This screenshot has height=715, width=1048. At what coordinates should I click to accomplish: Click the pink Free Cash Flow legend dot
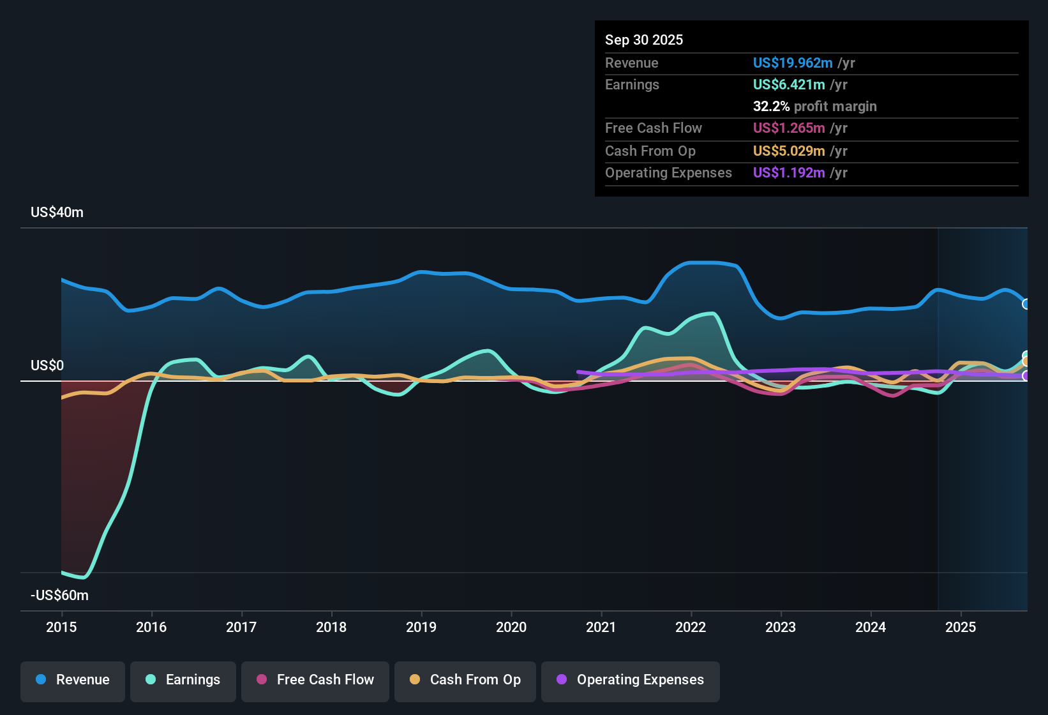260,680
